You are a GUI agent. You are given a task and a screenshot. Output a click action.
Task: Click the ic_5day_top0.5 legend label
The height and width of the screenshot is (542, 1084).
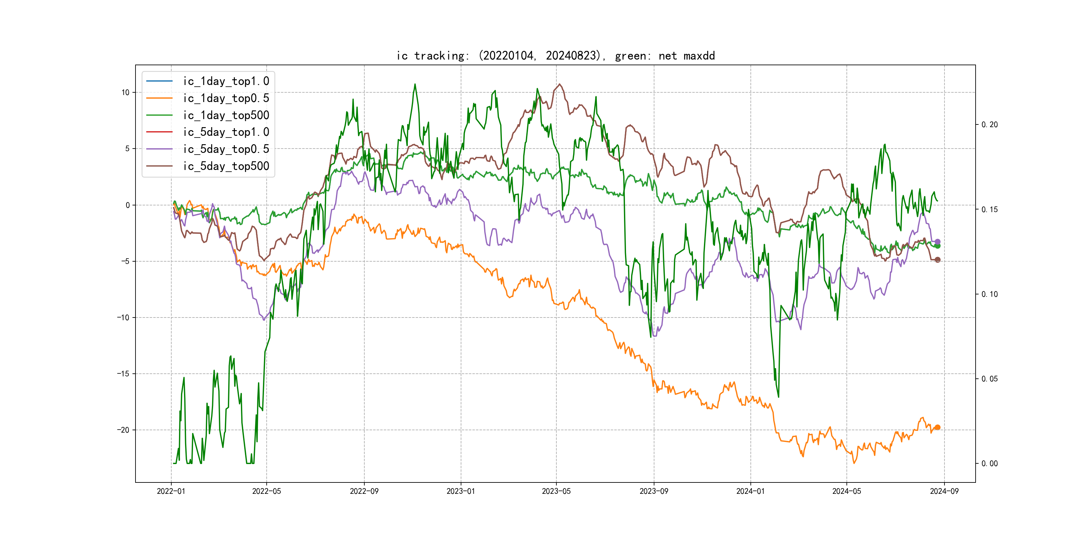[x=226, y=149]
